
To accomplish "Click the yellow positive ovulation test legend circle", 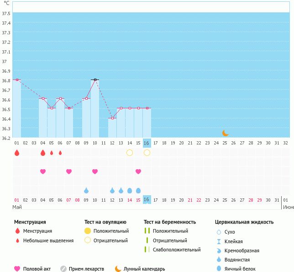I will click(x=88, y=231).
